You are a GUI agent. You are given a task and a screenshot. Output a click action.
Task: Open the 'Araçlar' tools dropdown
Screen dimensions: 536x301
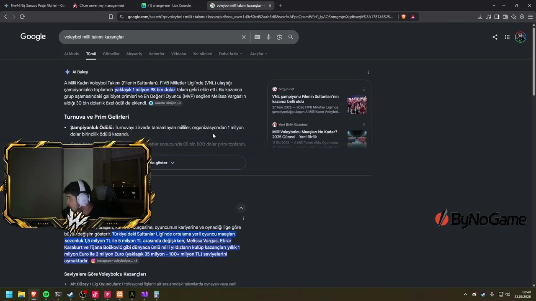258,54
